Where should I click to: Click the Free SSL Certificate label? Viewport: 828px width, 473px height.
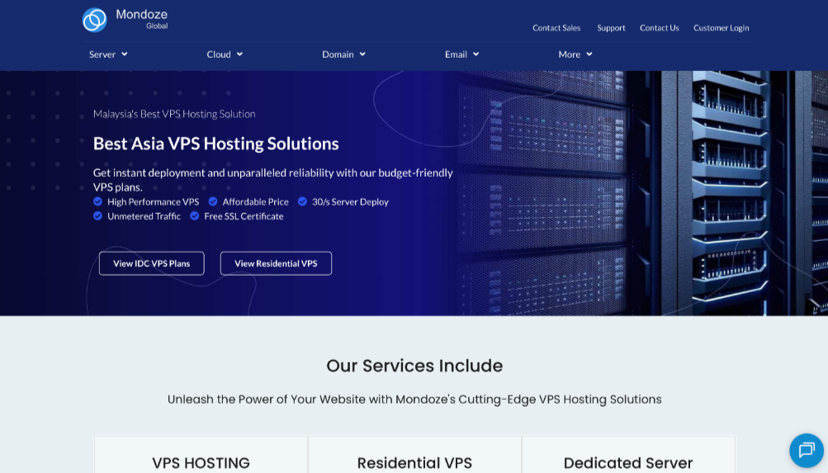244,216
